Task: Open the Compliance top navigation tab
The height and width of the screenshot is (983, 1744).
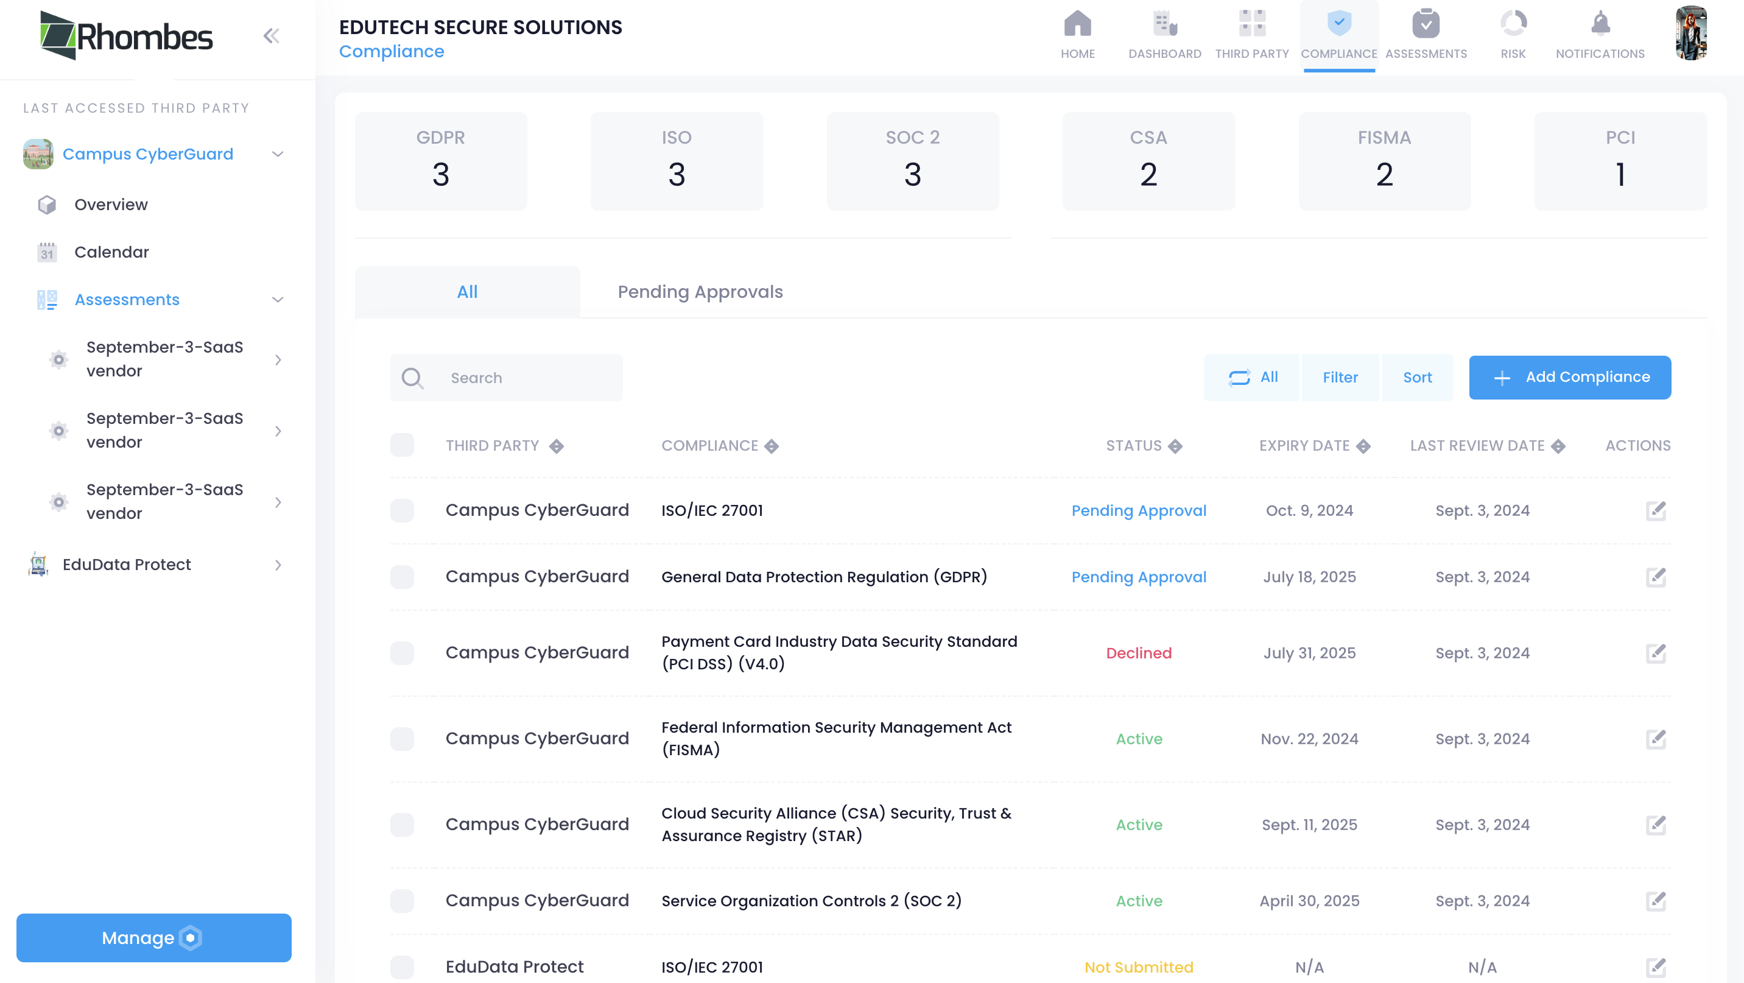Action: coord(1338,35)
